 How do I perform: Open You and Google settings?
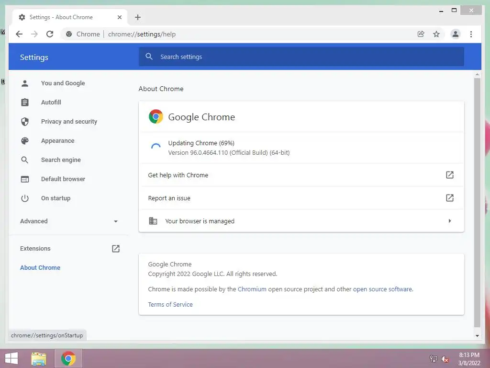pos(63,83)
